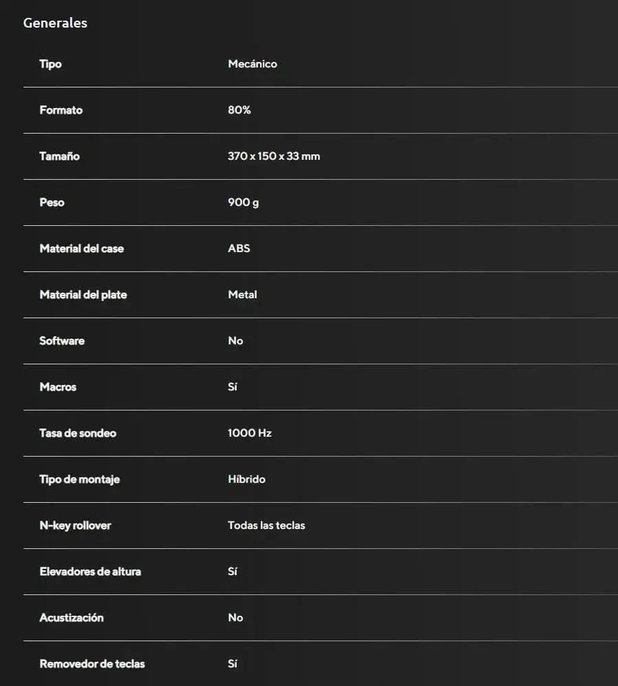Click the Mecánico value text

(253, 64)
